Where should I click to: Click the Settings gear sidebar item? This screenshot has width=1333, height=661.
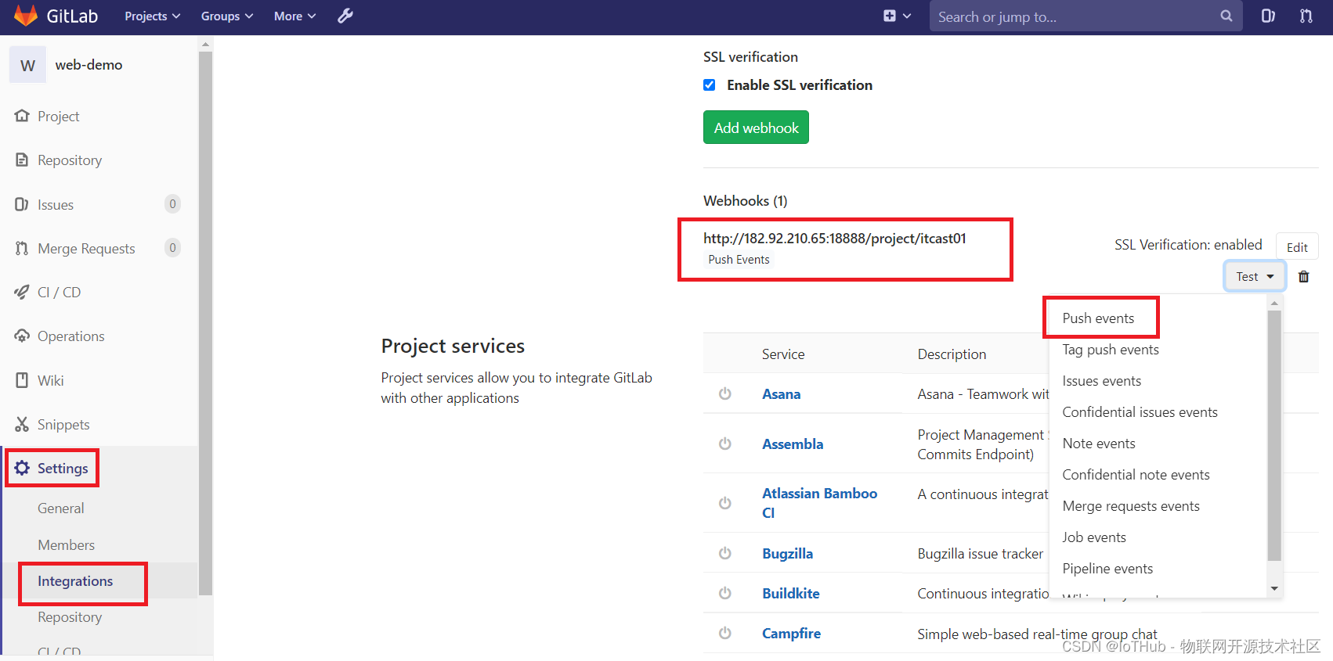[x=52, y=468]
